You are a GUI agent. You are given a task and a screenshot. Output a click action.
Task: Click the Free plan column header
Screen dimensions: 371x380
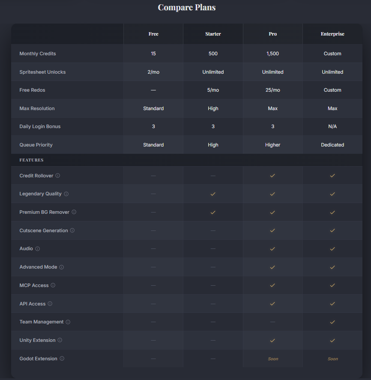pyautogui.click(x=153, y=34)
